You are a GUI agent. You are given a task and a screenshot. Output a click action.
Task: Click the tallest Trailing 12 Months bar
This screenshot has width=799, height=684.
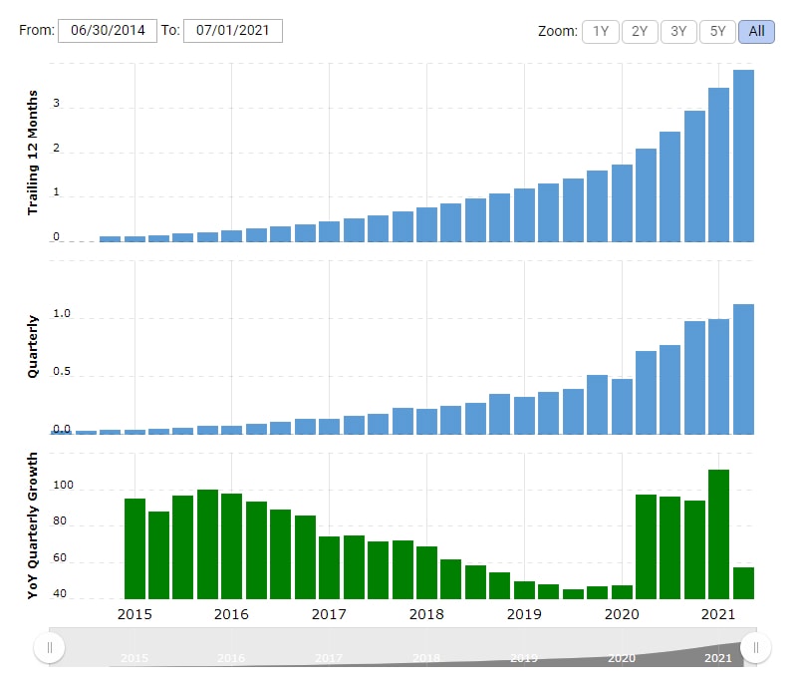(x=743, y=156)
